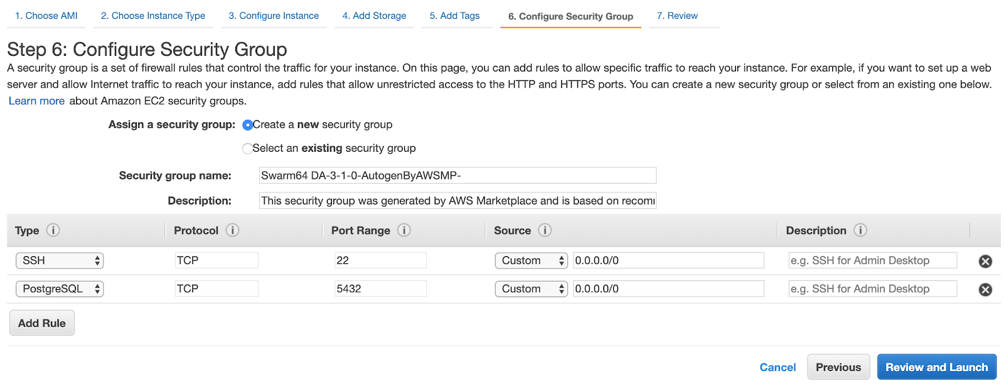1004x390 pixels.
Task: Expand the Custom source dropdown for SSH
Action: (531, 261)
